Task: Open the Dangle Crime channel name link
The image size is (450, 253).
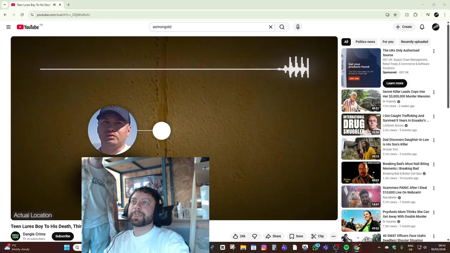Action: coord(34,234)
